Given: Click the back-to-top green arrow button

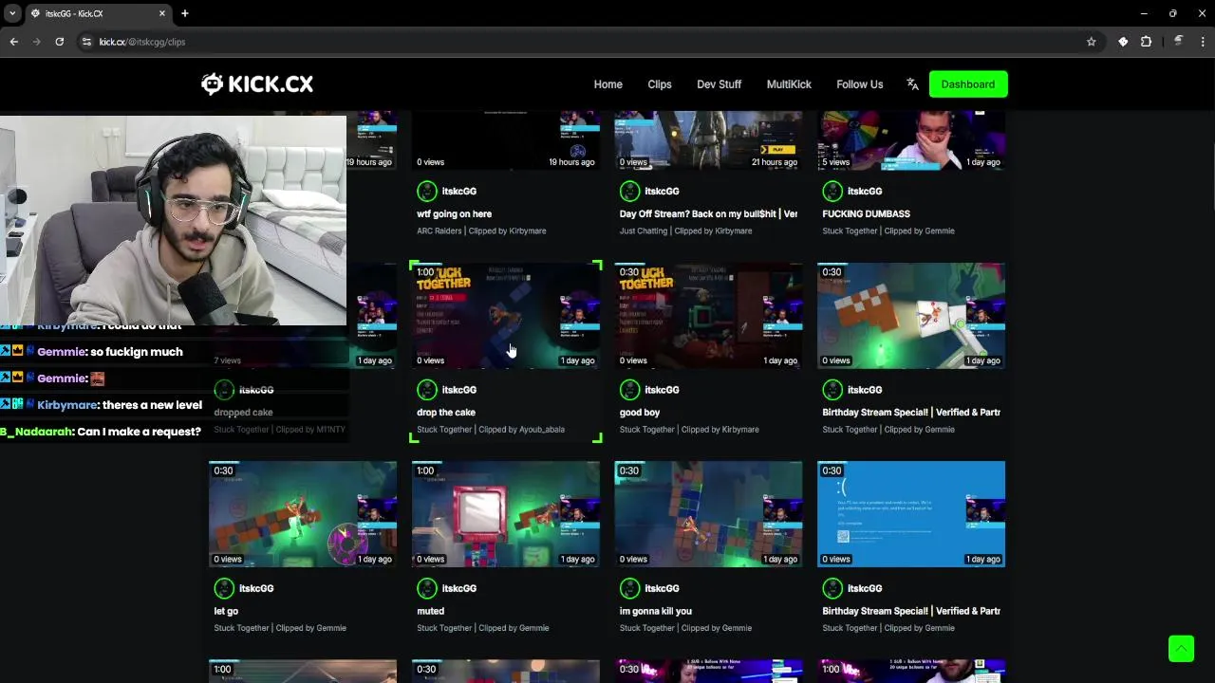Looking at the screenshot, I should click(x=1181, y=649).
